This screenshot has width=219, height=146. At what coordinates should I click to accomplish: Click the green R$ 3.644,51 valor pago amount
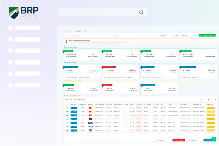point(70,70)
